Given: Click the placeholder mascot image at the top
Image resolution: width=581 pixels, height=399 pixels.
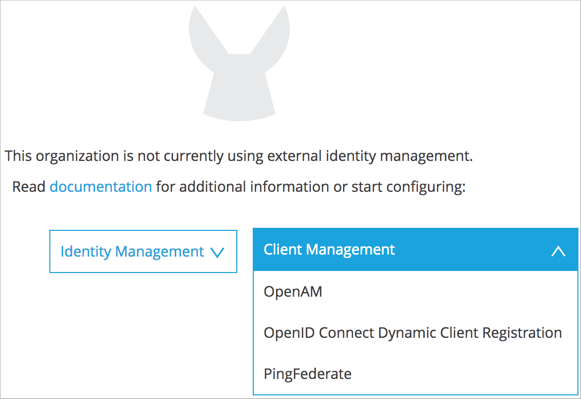Looking at the screenshot, I should click(240, 62).
